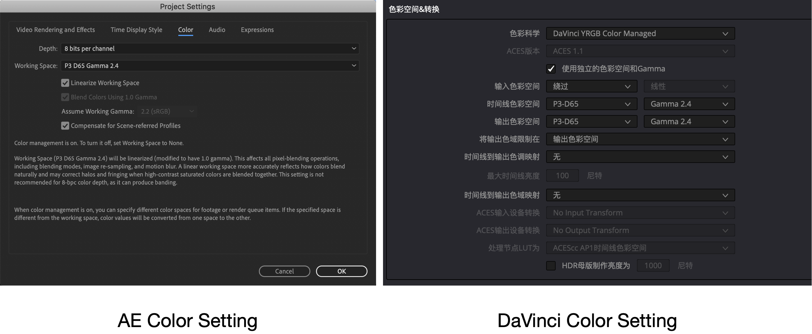This screenshot has width=812, height=334.
Task: Click 最大时间线亮度 field showing 100
Action: 562,176
